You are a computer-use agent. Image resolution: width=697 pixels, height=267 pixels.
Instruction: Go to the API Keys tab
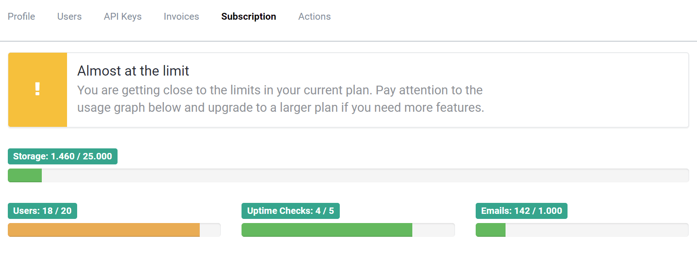[123, 16]
